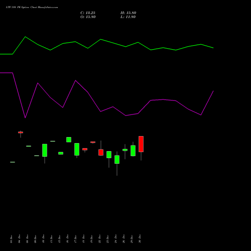Select the 30 Dec date label
Viewport: 251px width, 251px height.
140,239
